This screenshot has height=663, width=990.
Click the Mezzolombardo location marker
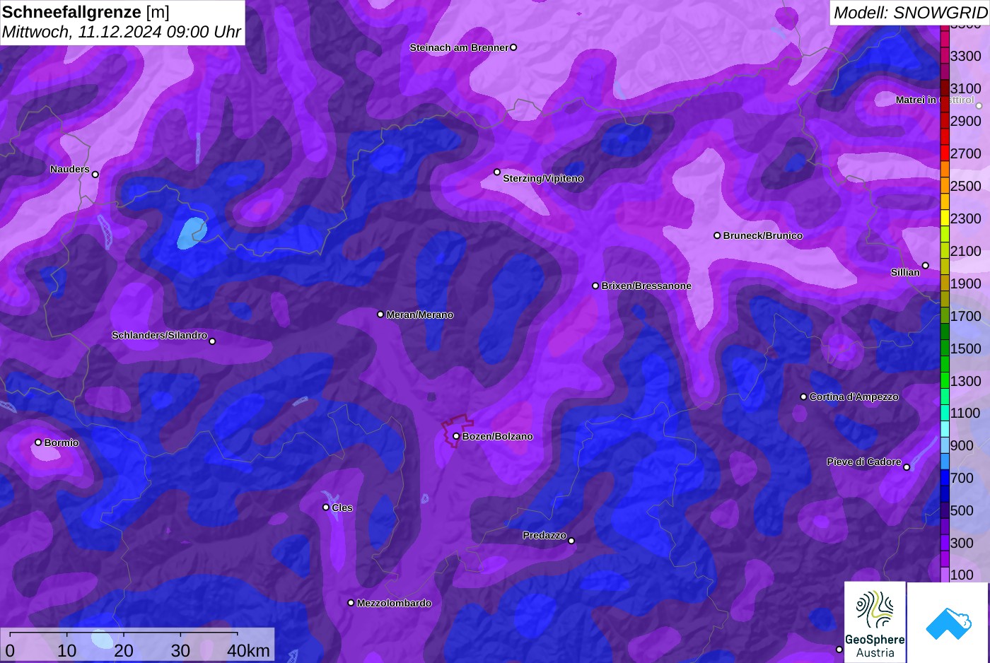pos(351,603)
